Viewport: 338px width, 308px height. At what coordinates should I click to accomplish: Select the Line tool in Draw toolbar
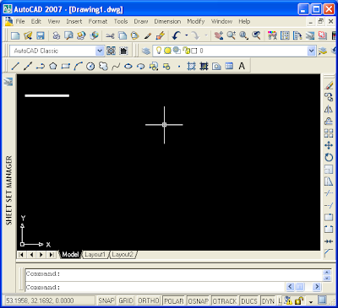(15, 67)
